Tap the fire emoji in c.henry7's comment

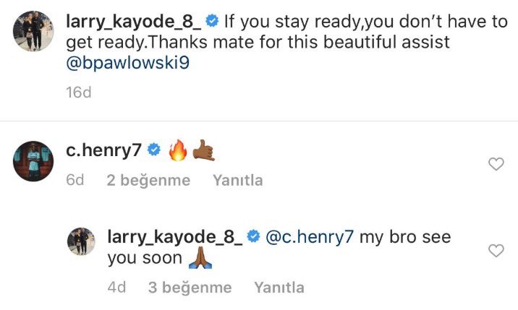[x=178, y=150]
